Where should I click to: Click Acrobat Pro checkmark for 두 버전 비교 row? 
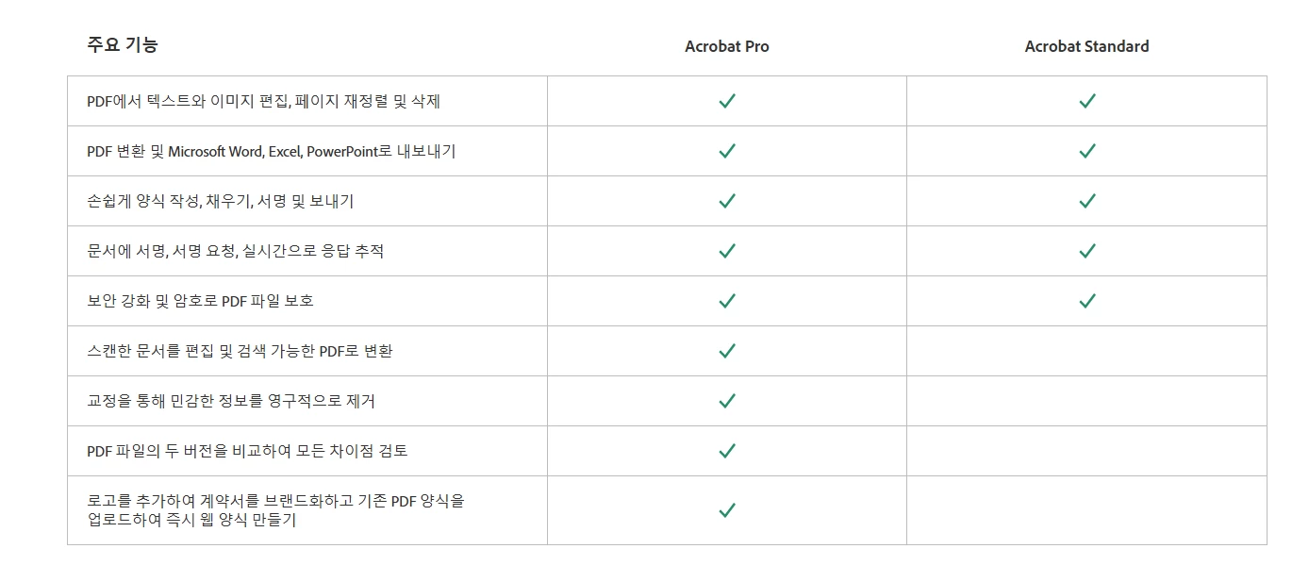pos(726,451)
